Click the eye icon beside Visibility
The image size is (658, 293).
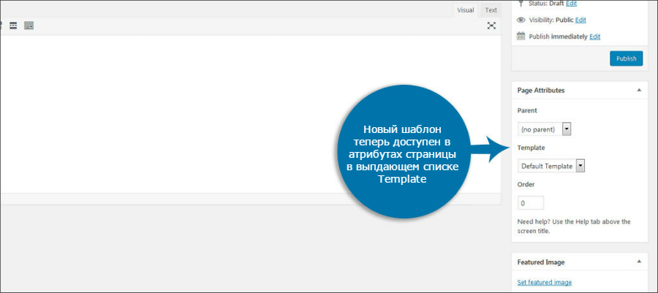(521, 20)
